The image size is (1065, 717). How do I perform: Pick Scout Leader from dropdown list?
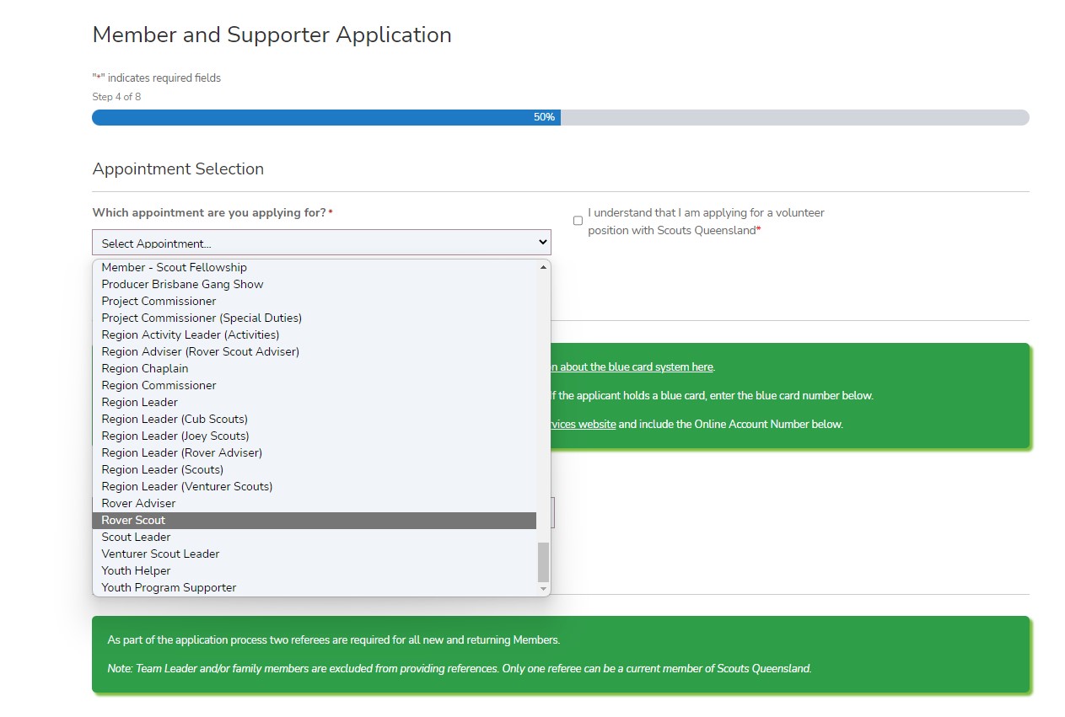pyautogui.click(x=315, y=537)
